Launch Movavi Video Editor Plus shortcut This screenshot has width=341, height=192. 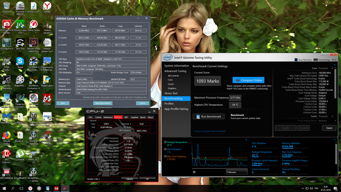34,45
